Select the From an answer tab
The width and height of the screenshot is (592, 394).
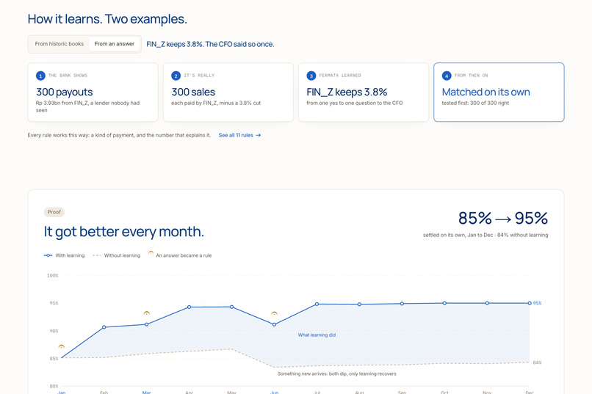[115, 44]
